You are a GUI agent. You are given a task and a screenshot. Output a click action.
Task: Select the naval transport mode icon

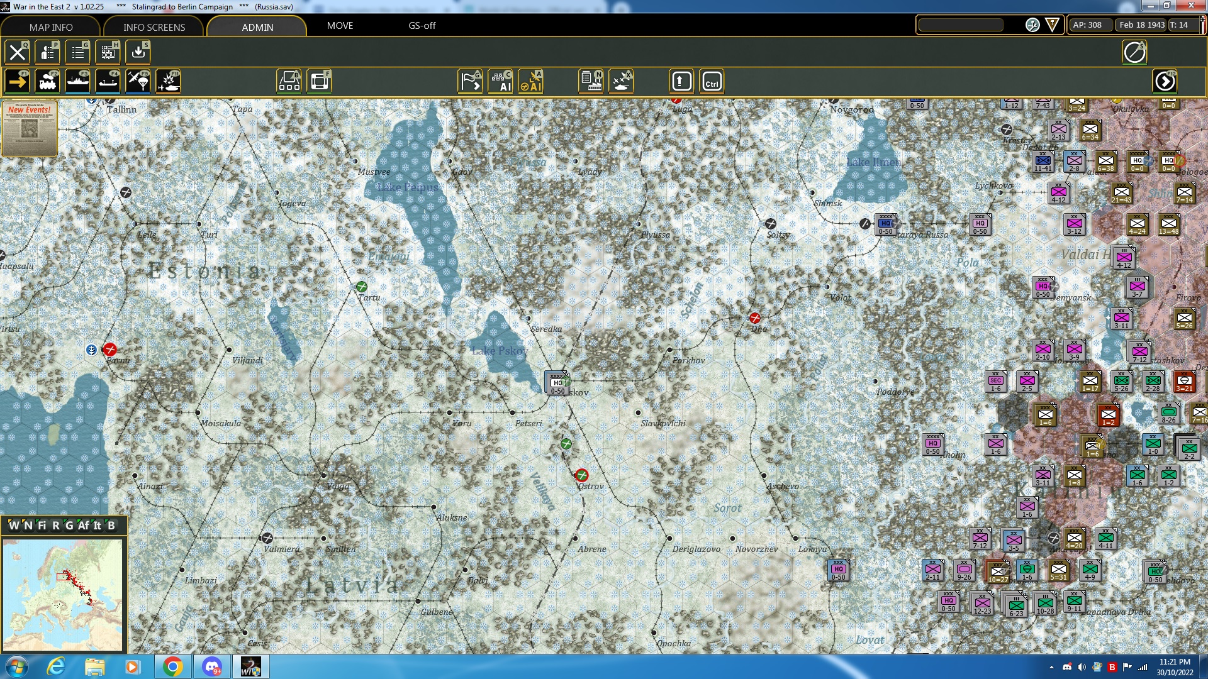click(77, 82)
